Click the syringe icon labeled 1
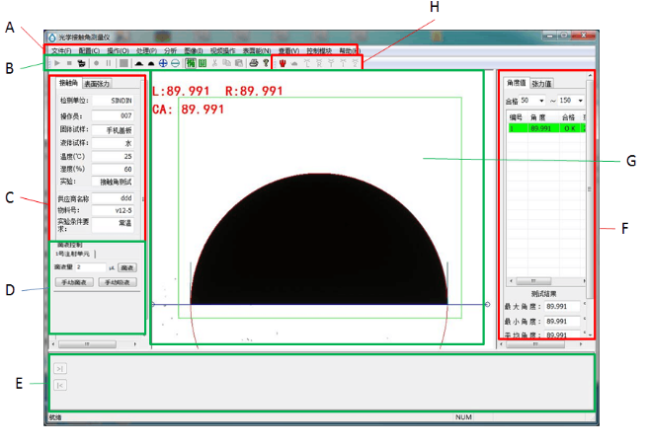The height and width of the screenshot is (446, 648). [343, 63]
